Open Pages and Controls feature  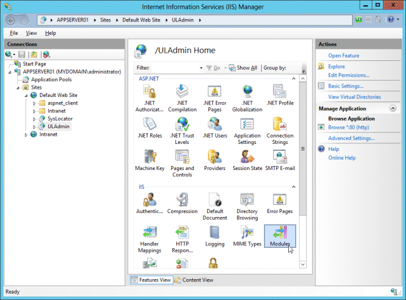[x=182, y=164]
